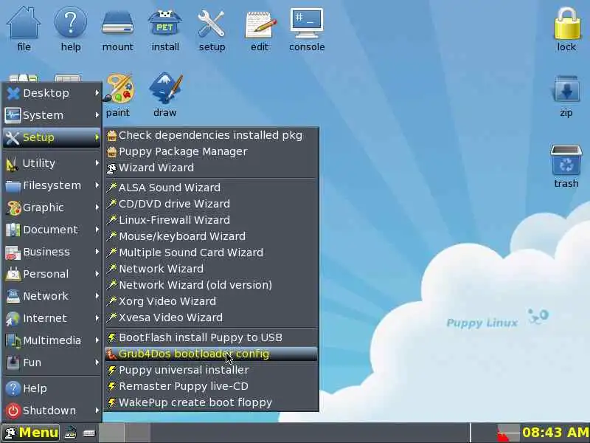The image size is (590, 443).
Task: Open the zip archive desktop icon
Action: [566, 96]
